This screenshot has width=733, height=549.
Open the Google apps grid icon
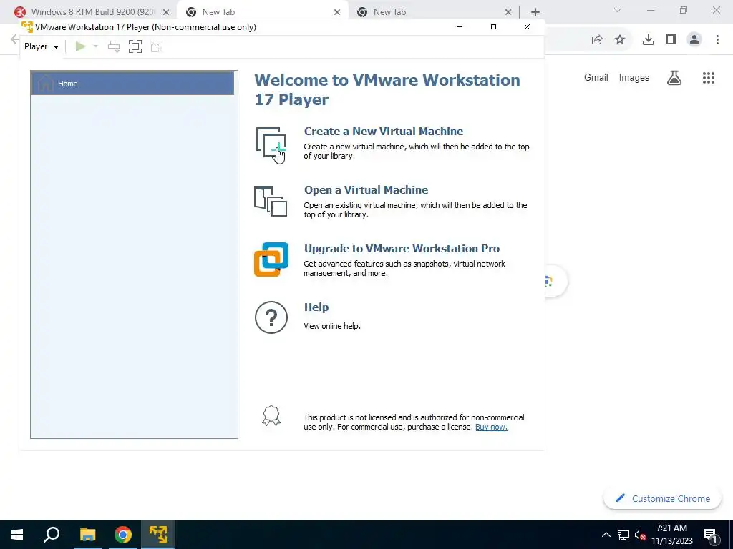pos(709,77)
